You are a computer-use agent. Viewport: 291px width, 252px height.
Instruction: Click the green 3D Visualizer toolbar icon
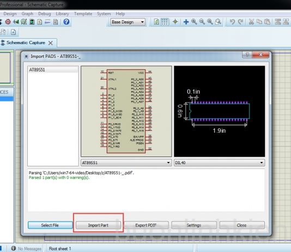tap(16, 22)
